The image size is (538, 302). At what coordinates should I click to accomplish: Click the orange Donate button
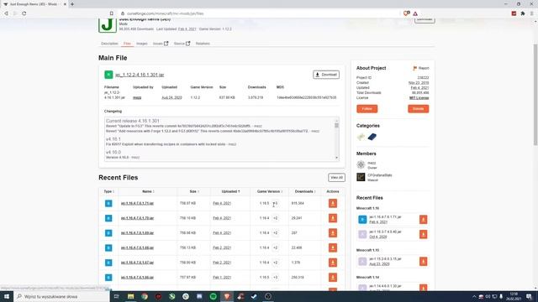[x=419, y=108]
